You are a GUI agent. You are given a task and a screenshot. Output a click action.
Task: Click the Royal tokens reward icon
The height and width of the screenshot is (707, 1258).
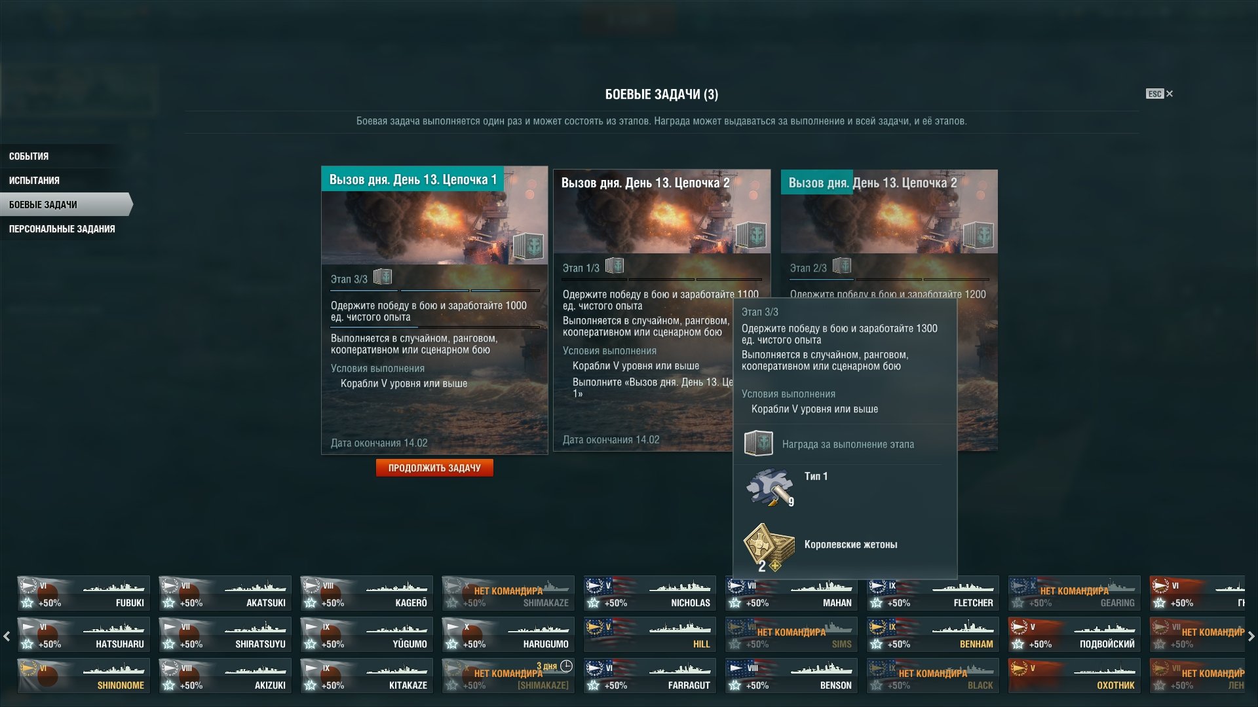point(769,547)
